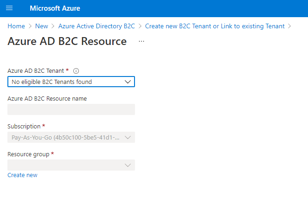Click the chevron separator right after Home breadcrumb
The image size is (308, 223).
point(30,26)
